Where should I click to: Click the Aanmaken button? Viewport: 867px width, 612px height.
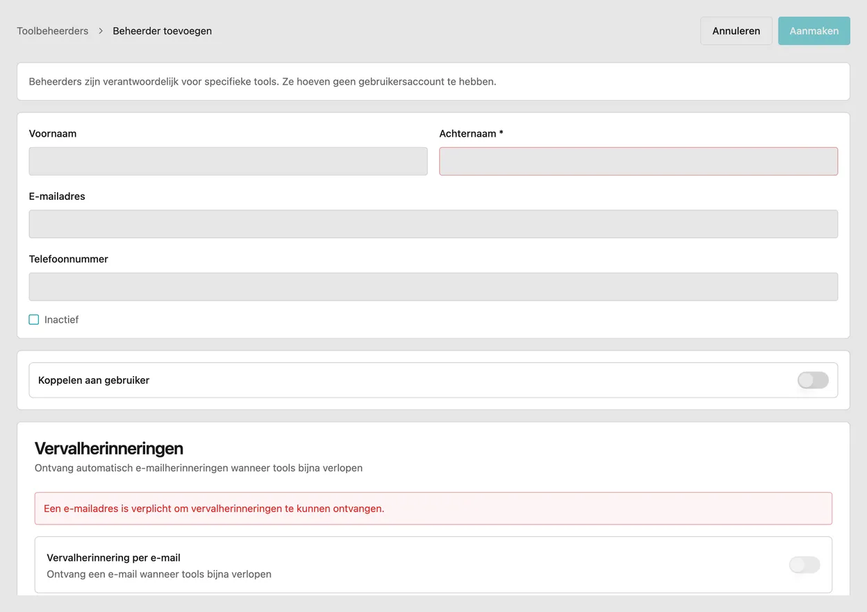pyautogui.click(x=814, y=31)
